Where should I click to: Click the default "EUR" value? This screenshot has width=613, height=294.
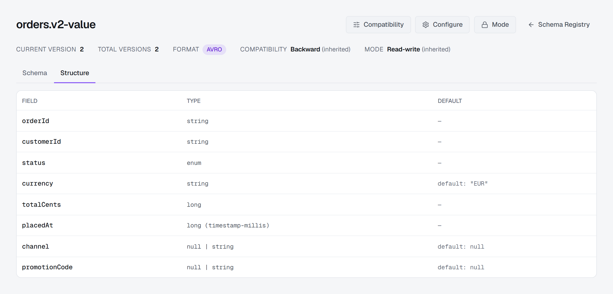pyautogui.click(x=463, y=184)
